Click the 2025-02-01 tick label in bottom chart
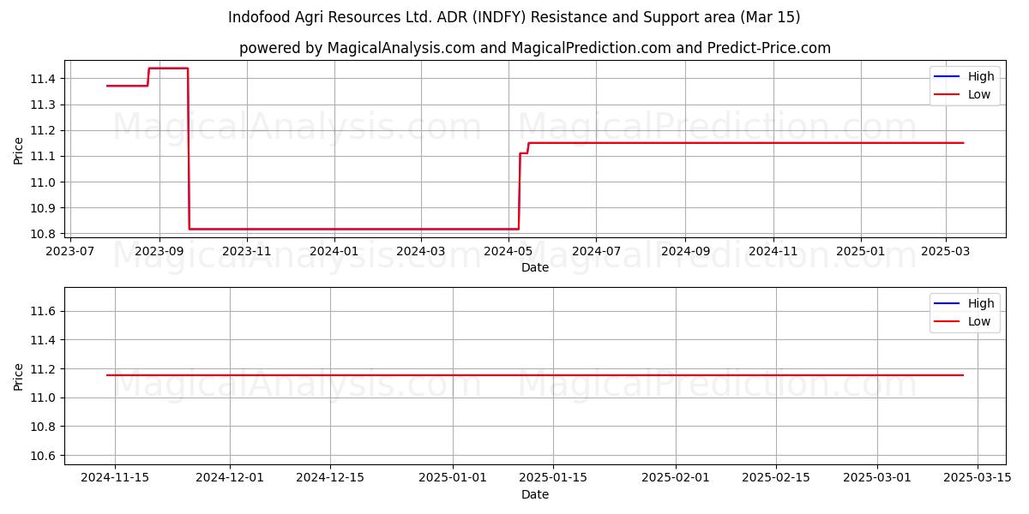This screenshot has width=1029, height=514. coord(676,478)
